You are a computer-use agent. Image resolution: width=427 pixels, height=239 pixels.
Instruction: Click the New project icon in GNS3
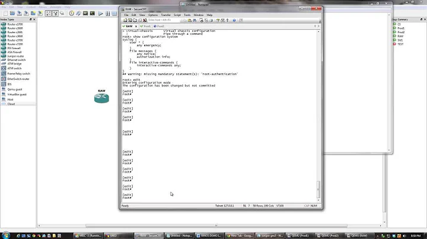[5, 13]
